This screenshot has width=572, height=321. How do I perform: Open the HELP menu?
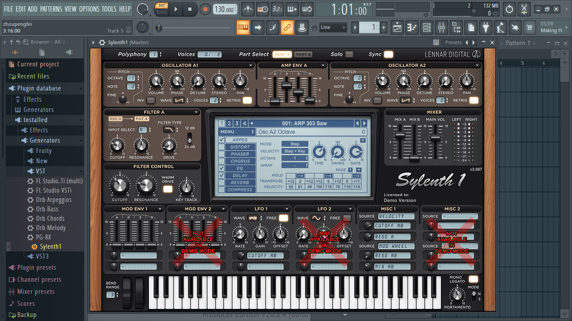(x=125, y=9)
